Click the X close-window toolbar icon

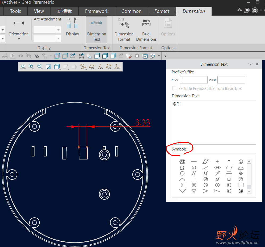pyautogui.click(x=137, y=56)
